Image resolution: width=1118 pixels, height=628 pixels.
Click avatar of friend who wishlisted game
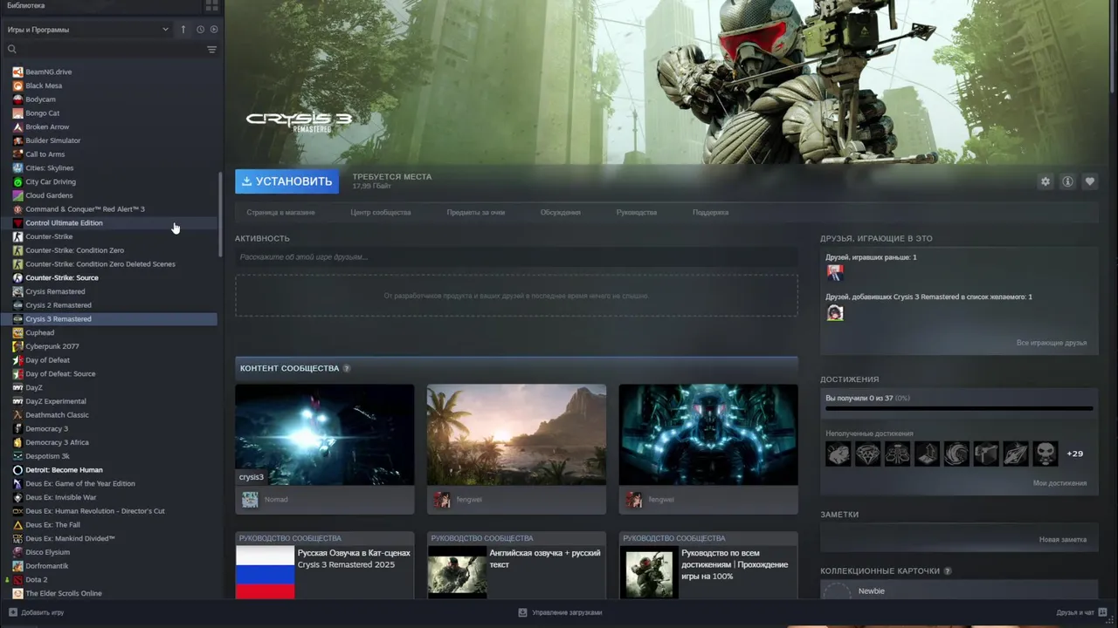[835, 312]
